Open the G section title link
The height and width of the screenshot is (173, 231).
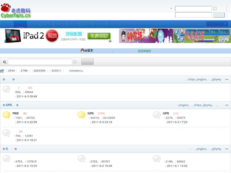click(x=7, y=149)
